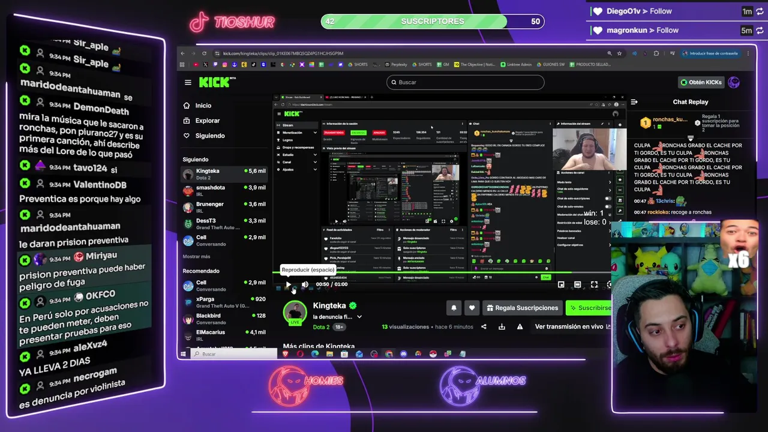Viewport: 768px width, 432px height.
Task: Open Brave browser from the taskbar
Action: pyautogui.click(x=286, y=354)
